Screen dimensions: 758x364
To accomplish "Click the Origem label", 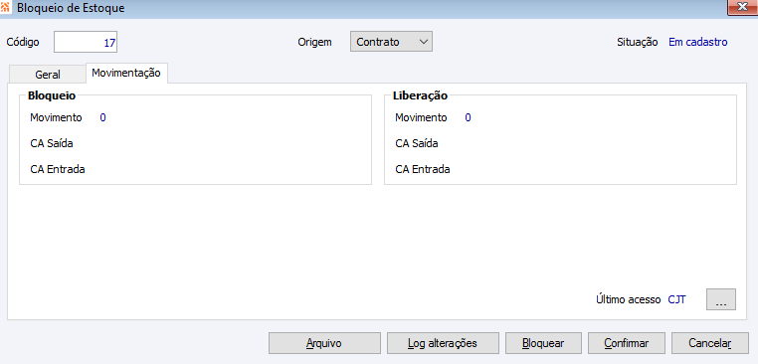I will pos(314,42).
